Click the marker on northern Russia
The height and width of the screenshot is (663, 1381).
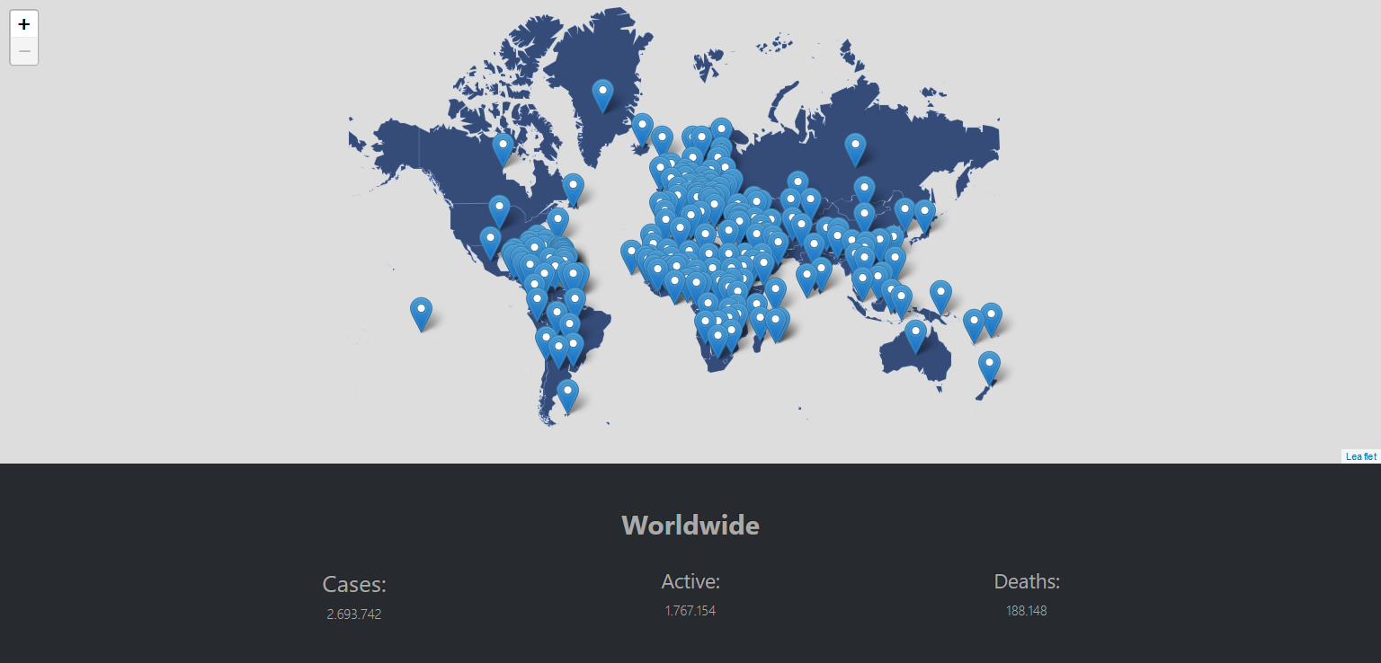(x=855, y=150)
